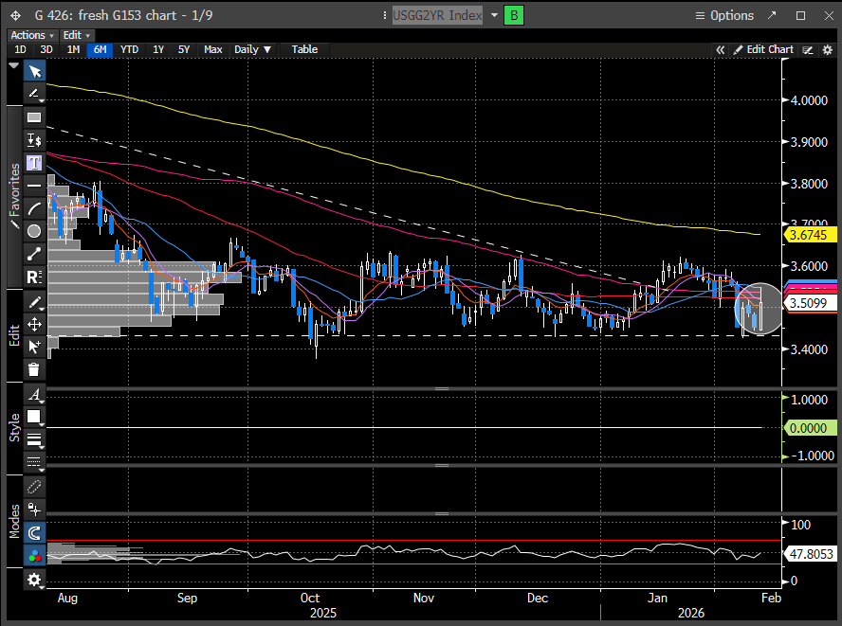
Task: Select the move (four-arrow) tool
Action: coord(34,324)
